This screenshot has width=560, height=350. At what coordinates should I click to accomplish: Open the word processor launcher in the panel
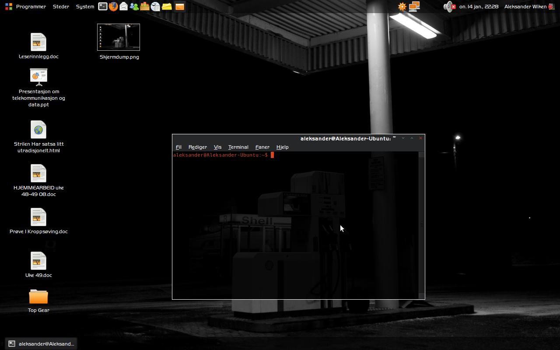coord(155,6)
